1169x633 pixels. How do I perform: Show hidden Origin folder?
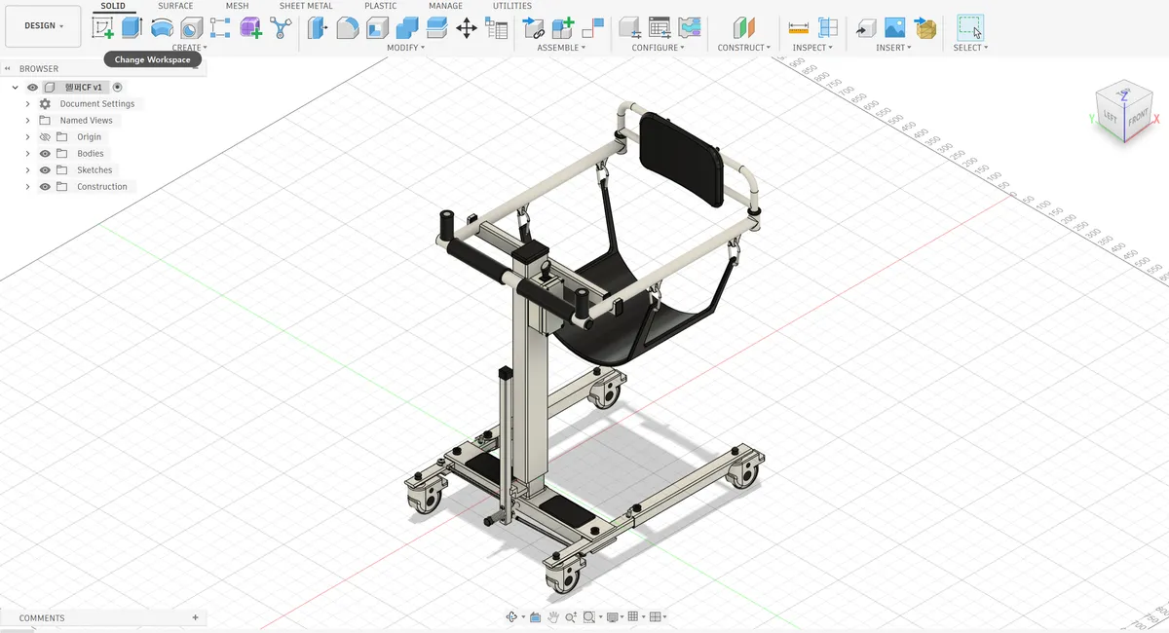pos(45,137)
